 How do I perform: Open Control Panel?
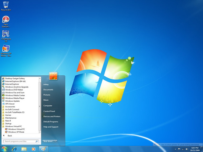(49, 111)
